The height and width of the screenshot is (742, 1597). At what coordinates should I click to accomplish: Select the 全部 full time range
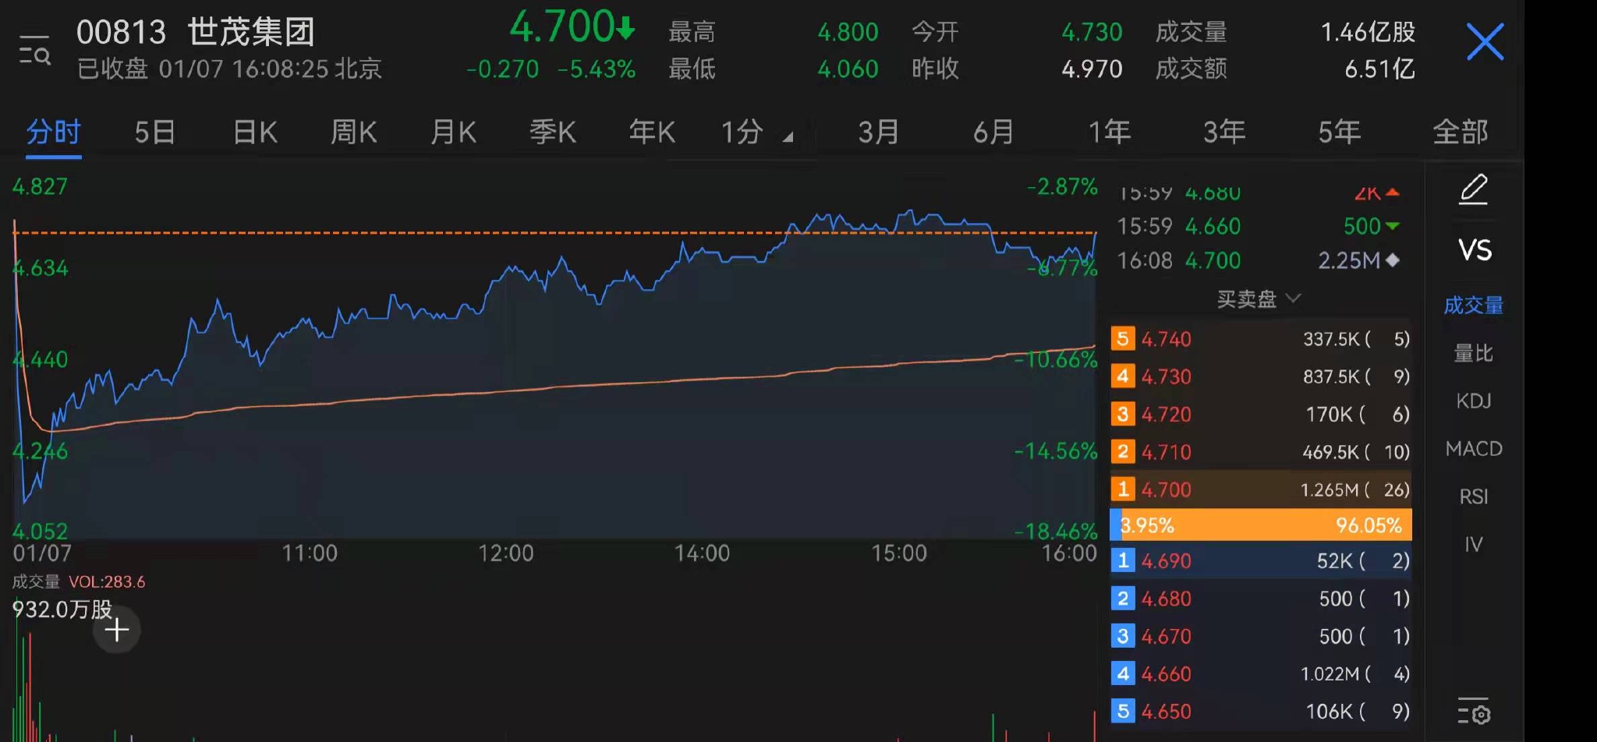click(x=1461, y=132)
